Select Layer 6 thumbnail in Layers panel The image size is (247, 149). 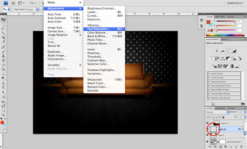(213, 135)
